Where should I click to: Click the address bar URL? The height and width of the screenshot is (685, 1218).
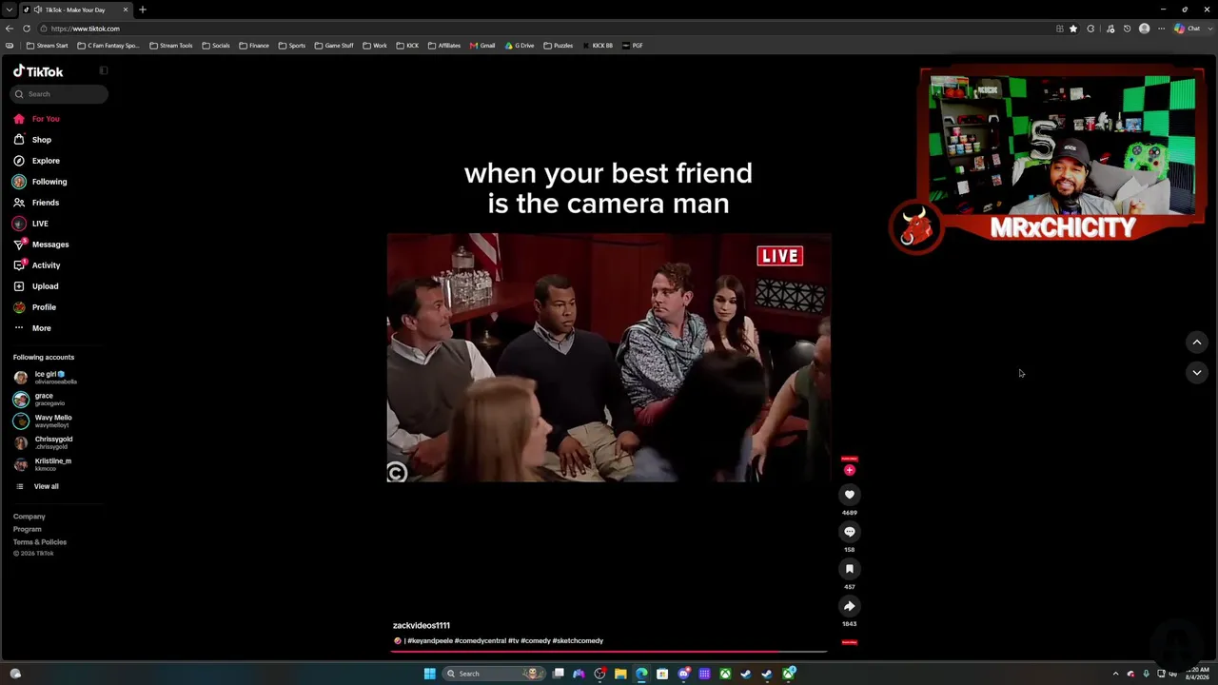pos(86,29)
